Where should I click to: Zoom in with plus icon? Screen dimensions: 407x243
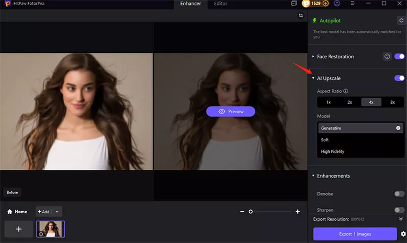click(297, 212)
